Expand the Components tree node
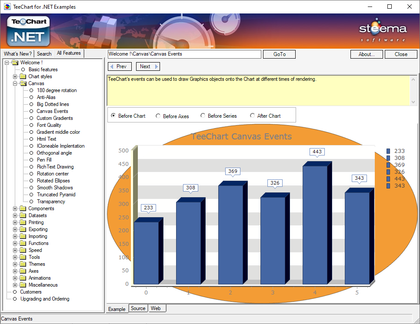This screenshot has width=420, height=324. pyautogui.click(x=15, y=208)
